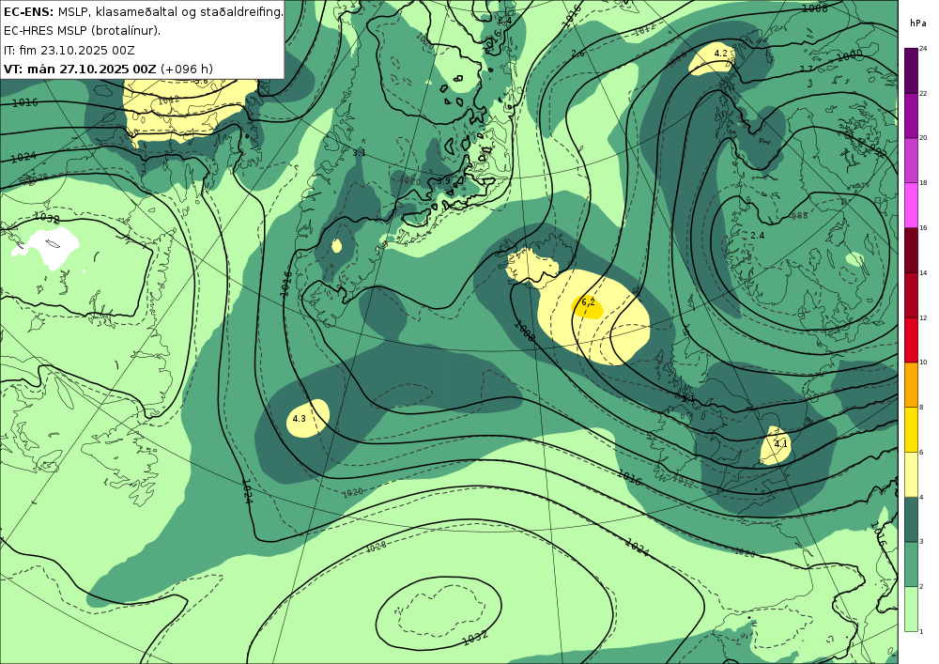Click the red 10–12 hPa legend swatch
This screenshot has height=664, width=939.
(x=911, y=339)
